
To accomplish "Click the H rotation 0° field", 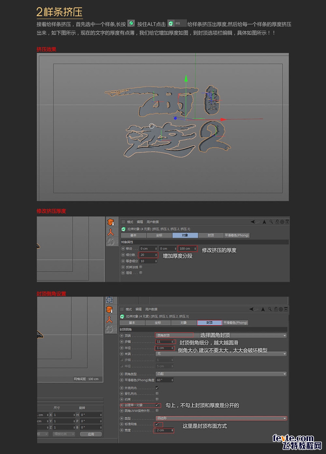I will click(x=91, y=415).
